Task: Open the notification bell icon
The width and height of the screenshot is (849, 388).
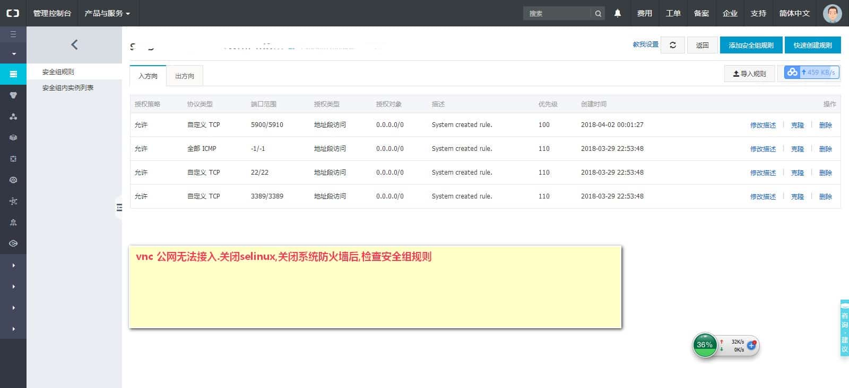Action: [618, 13]
